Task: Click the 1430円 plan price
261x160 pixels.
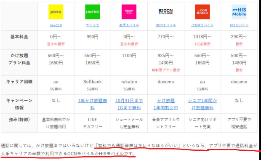Action: 165,63
